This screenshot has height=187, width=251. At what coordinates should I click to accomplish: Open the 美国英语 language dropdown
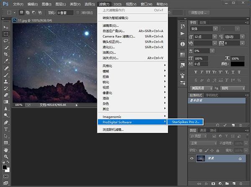point(201,88)
